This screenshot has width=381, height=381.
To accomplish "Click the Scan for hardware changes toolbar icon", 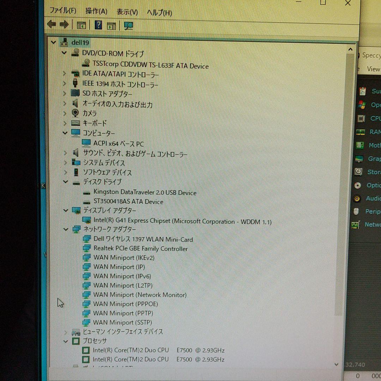I will (x=128, y=25).
